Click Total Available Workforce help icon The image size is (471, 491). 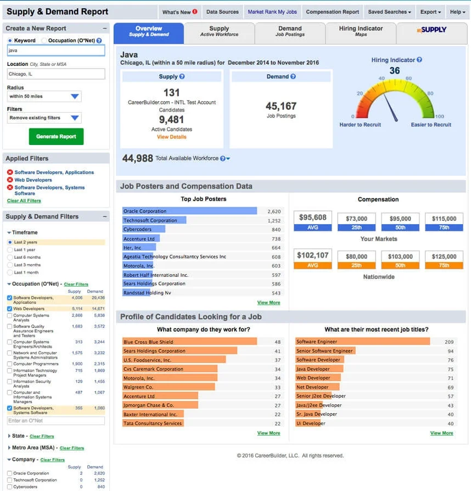click(222, 158)
